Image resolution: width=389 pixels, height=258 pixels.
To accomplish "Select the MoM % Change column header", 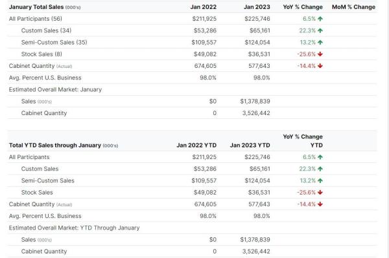I will coord(353,7).
